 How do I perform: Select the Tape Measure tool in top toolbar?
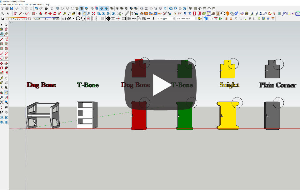(x=65, y=13)
